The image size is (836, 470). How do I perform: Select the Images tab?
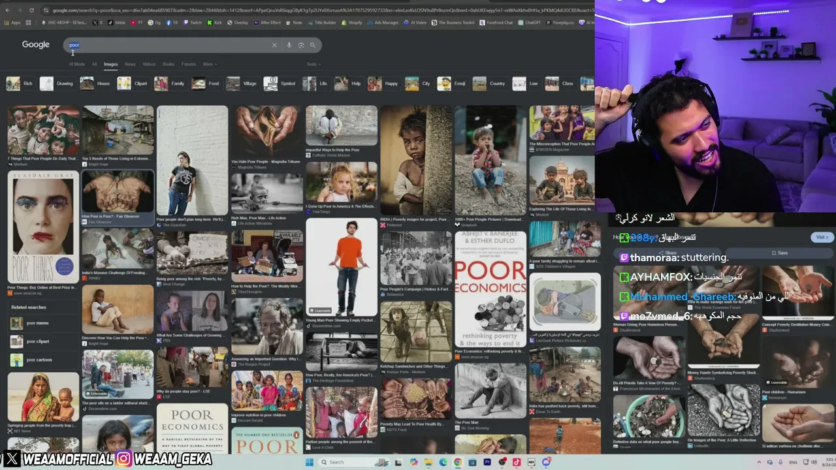110,64
